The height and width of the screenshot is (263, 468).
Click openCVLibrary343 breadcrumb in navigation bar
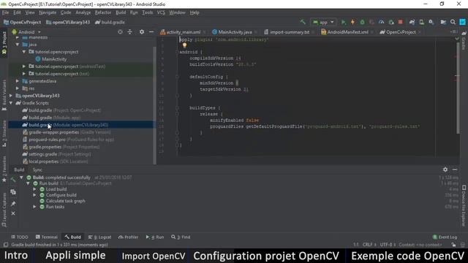pos(68,22)
